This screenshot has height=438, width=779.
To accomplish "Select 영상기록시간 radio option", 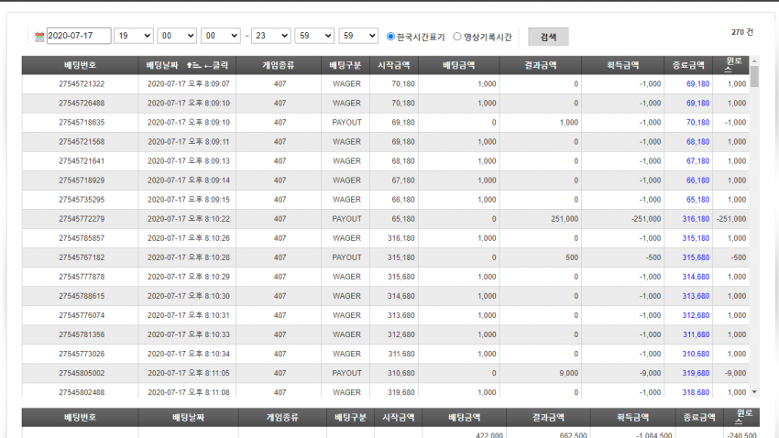I will pos(457,37).
